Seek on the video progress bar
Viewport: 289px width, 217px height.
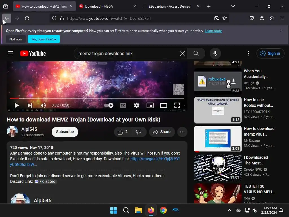97,98
